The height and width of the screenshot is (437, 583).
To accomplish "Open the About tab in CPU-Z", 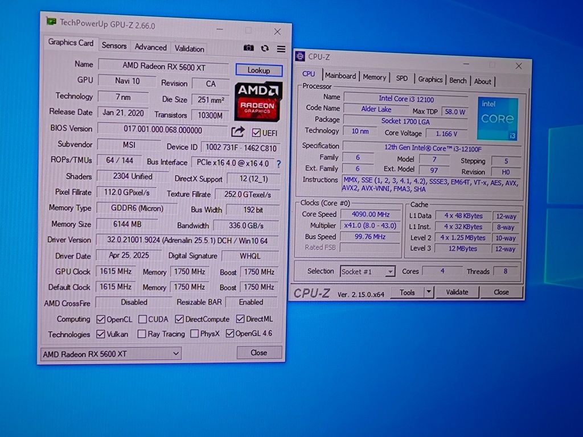I will coord(483,81).
